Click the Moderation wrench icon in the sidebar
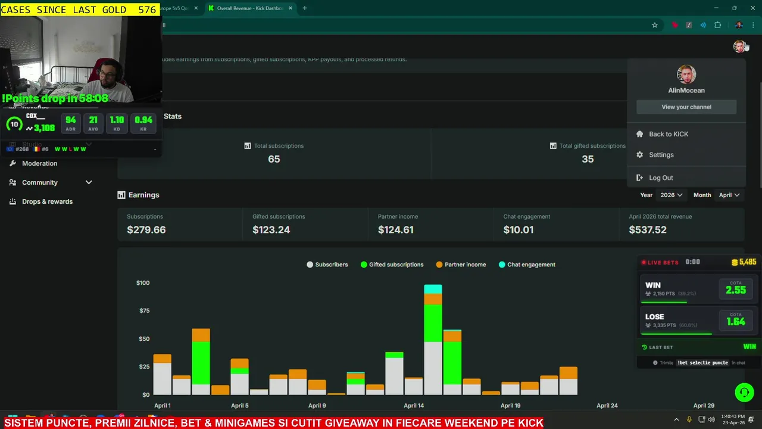 click(13, 163)
